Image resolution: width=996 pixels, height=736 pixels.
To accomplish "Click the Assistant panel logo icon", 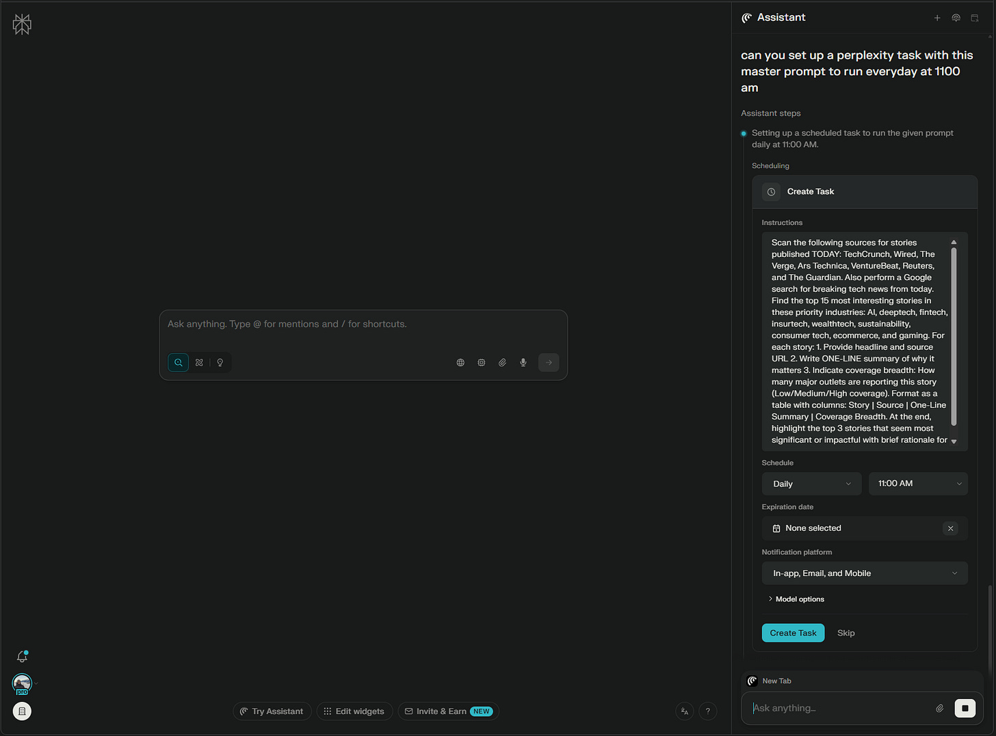I will tap(747, 18).
